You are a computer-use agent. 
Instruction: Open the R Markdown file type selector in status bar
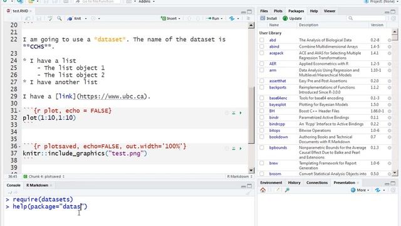[239, 176]
